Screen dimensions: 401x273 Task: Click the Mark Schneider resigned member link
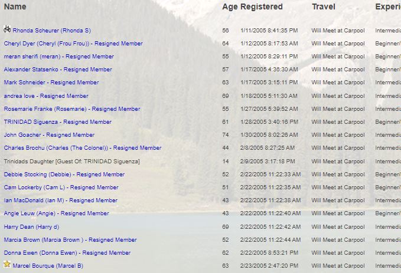pyautogui.click(x=51, y=83)
